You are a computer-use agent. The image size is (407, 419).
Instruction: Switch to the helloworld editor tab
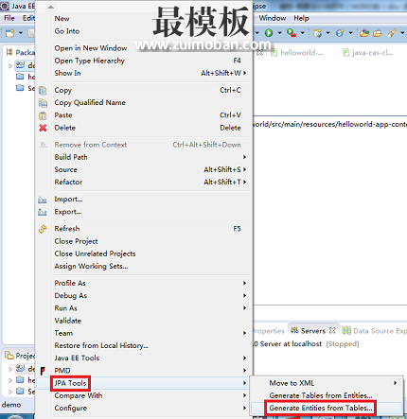click(298, 53)
